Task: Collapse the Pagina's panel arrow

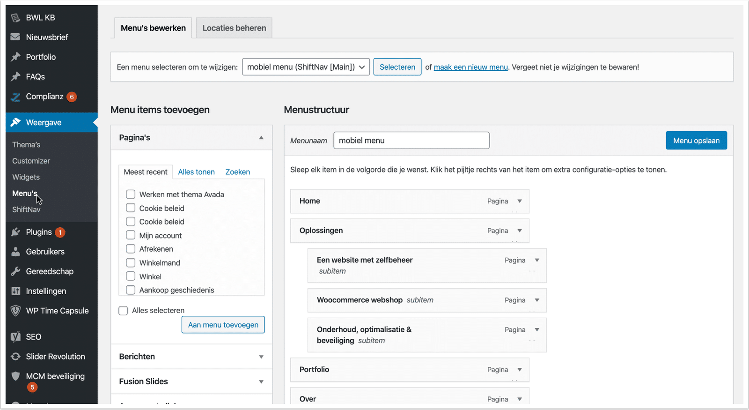Action: (261, 138)
